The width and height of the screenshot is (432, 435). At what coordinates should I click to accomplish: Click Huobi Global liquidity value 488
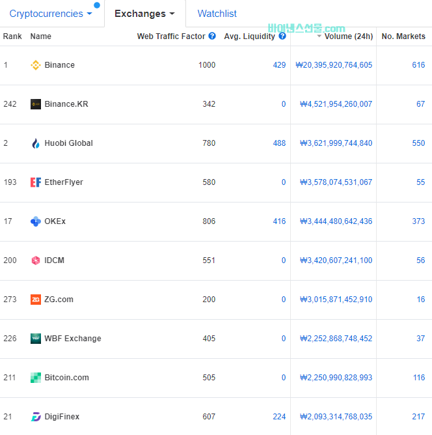point(279,143)
